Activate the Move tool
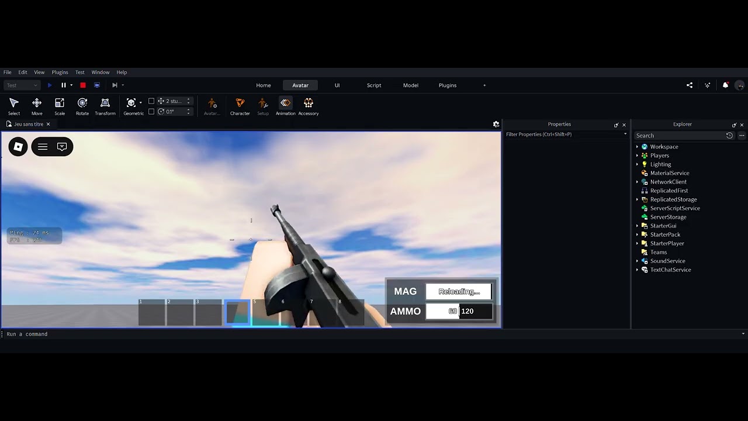Screen dimensions: 748x421 37,103
